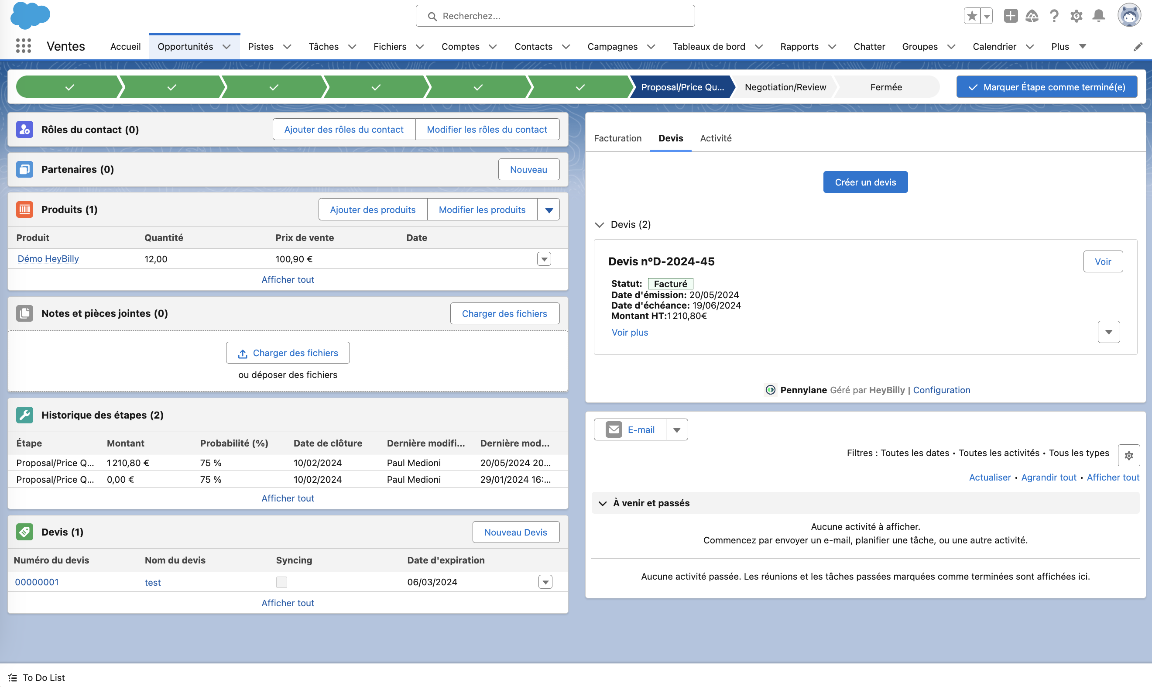The height and width of the screenshot is (687, 1152).
Task: Toggle the Syncing checkbox for quote test
Action: (x=281, y=582)
